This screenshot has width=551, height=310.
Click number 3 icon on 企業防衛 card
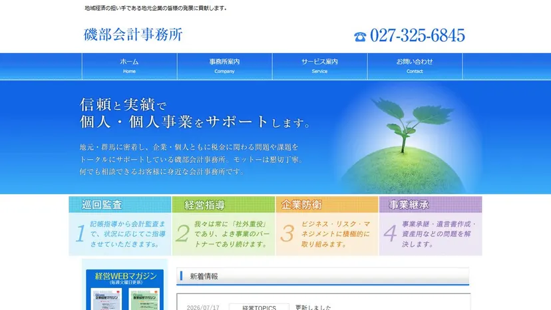[287, 233]
